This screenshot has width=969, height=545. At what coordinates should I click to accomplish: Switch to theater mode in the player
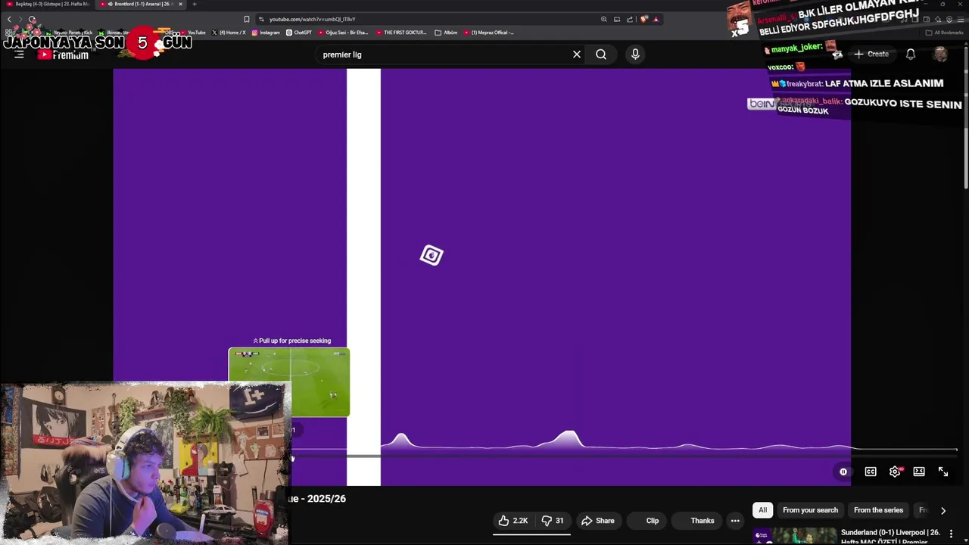[x=919, y=472]
